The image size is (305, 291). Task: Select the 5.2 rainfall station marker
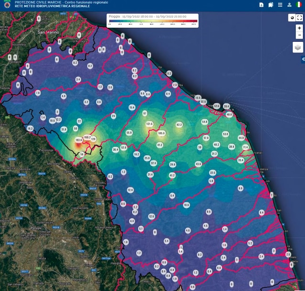[250, 243]
